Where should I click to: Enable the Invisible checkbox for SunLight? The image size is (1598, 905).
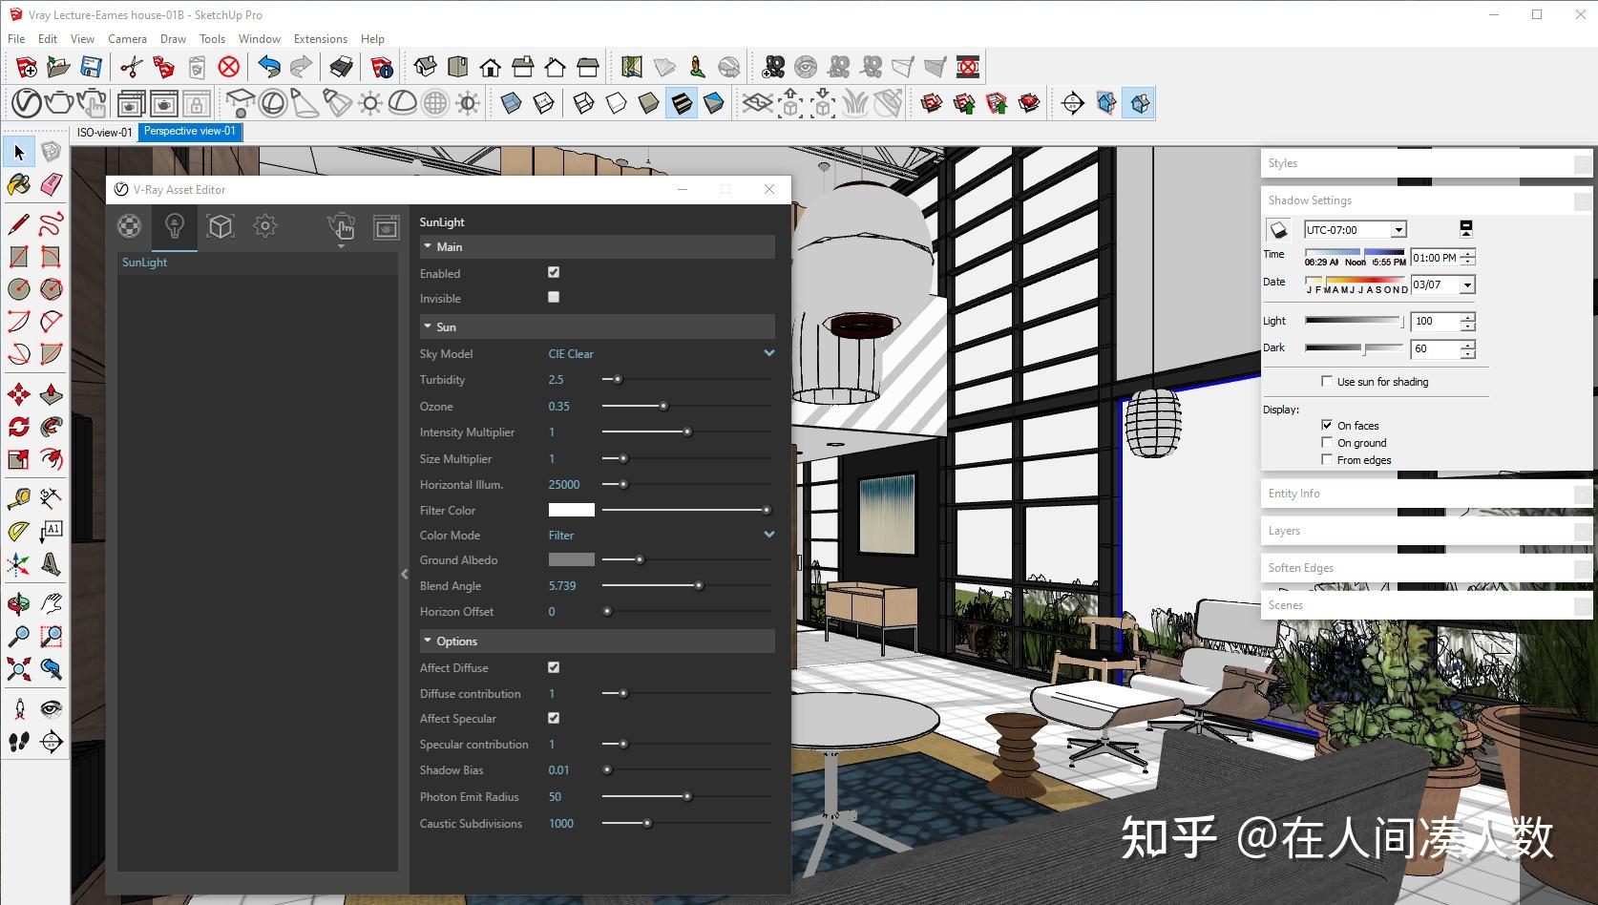tap(553, 297)
